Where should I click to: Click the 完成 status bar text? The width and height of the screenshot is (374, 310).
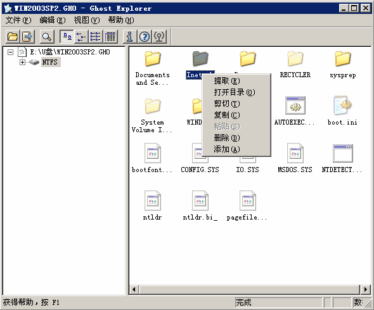(243, 302)
